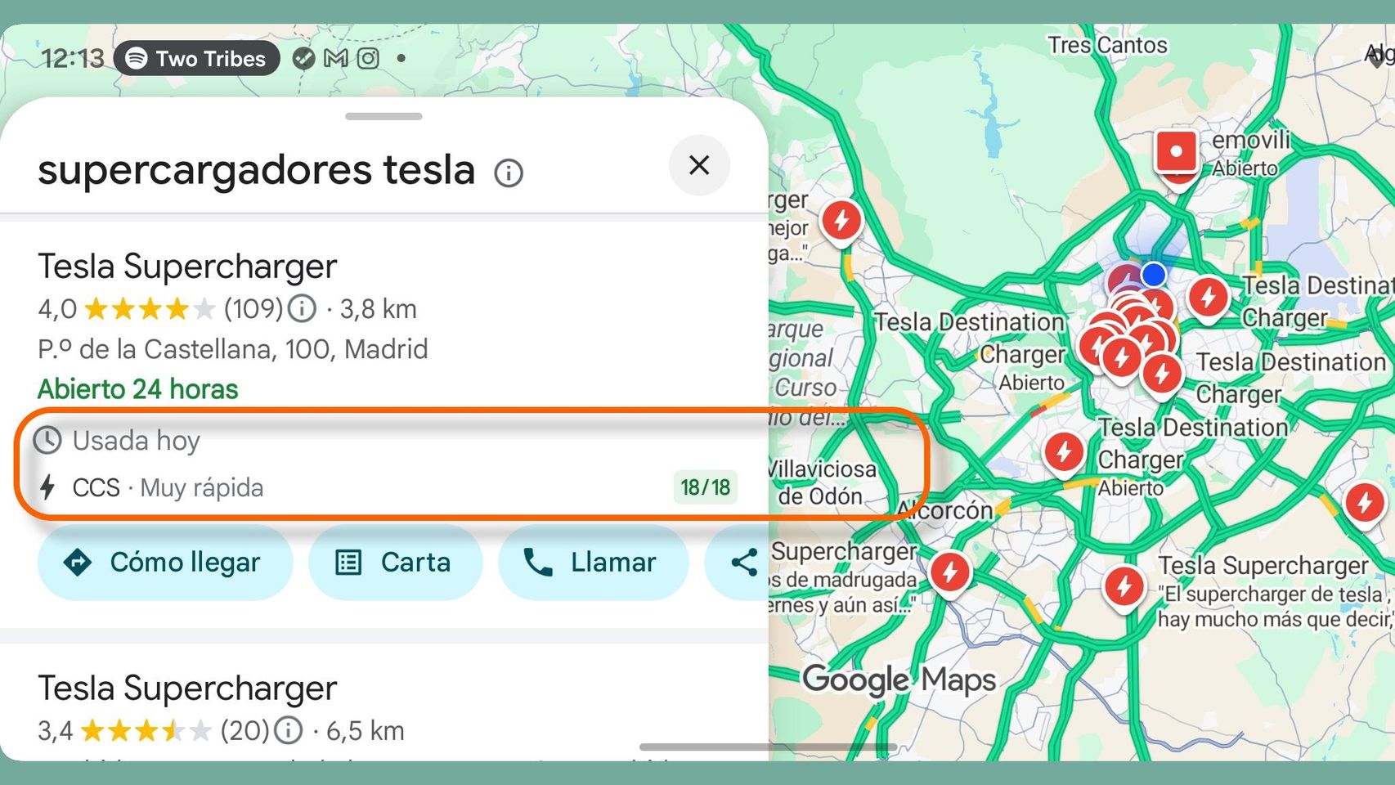Tap Cómo llegar directions button
Image resolution: width=1395 pixels, height=785 pixels.
[x=165, y=563]
